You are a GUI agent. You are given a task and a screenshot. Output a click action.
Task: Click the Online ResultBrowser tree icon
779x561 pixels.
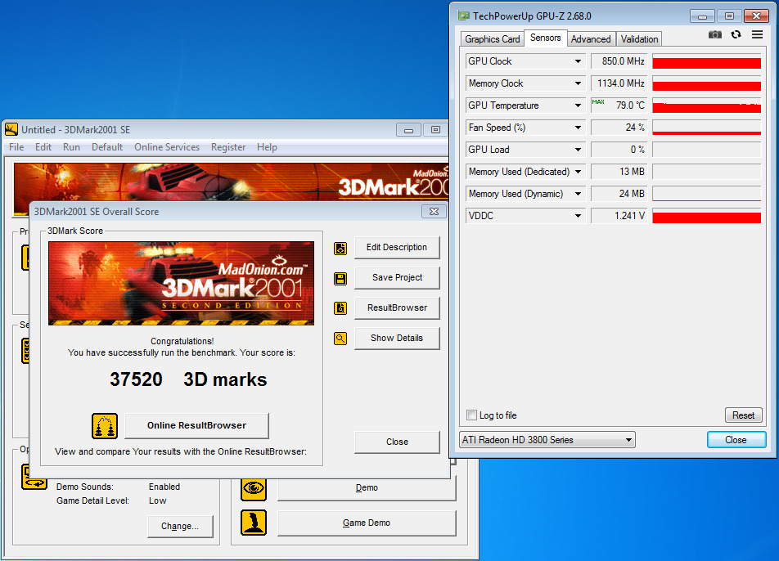click(x=105, y=426)
